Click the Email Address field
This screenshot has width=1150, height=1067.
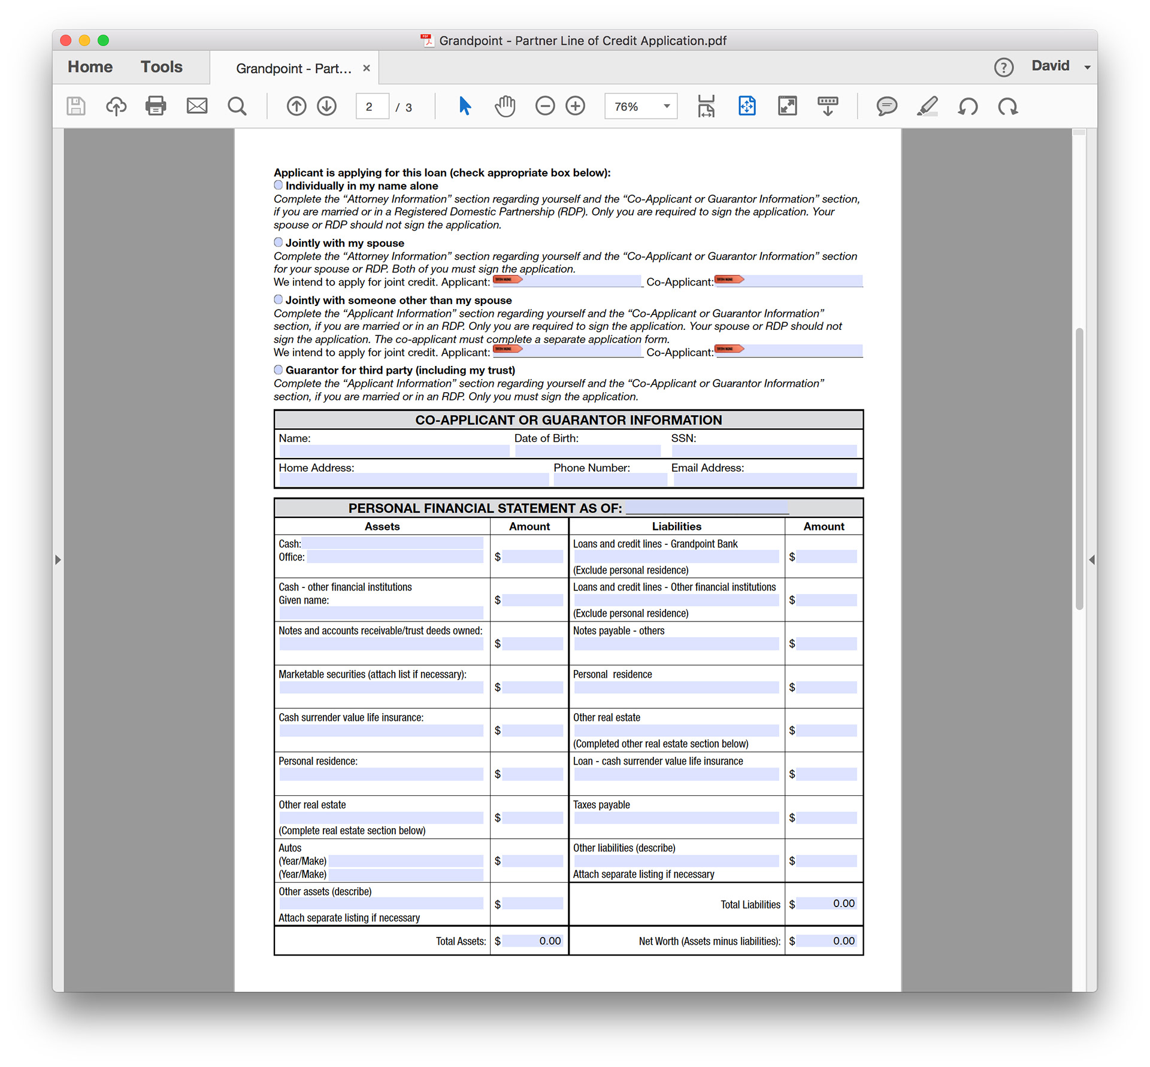pos(765,480)
